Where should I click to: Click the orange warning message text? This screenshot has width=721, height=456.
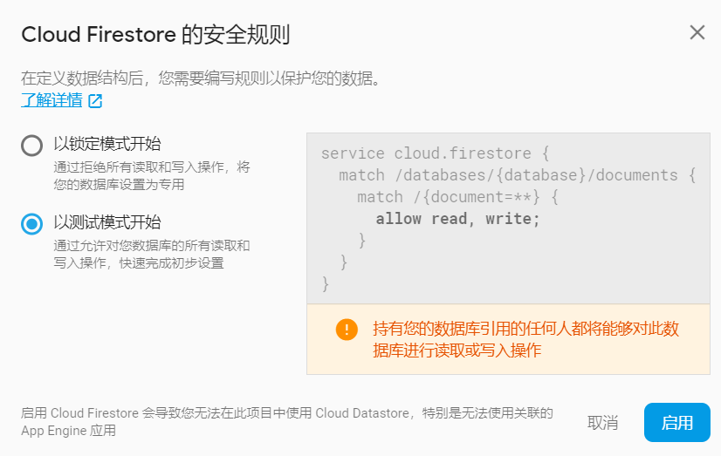coord(525,339)
